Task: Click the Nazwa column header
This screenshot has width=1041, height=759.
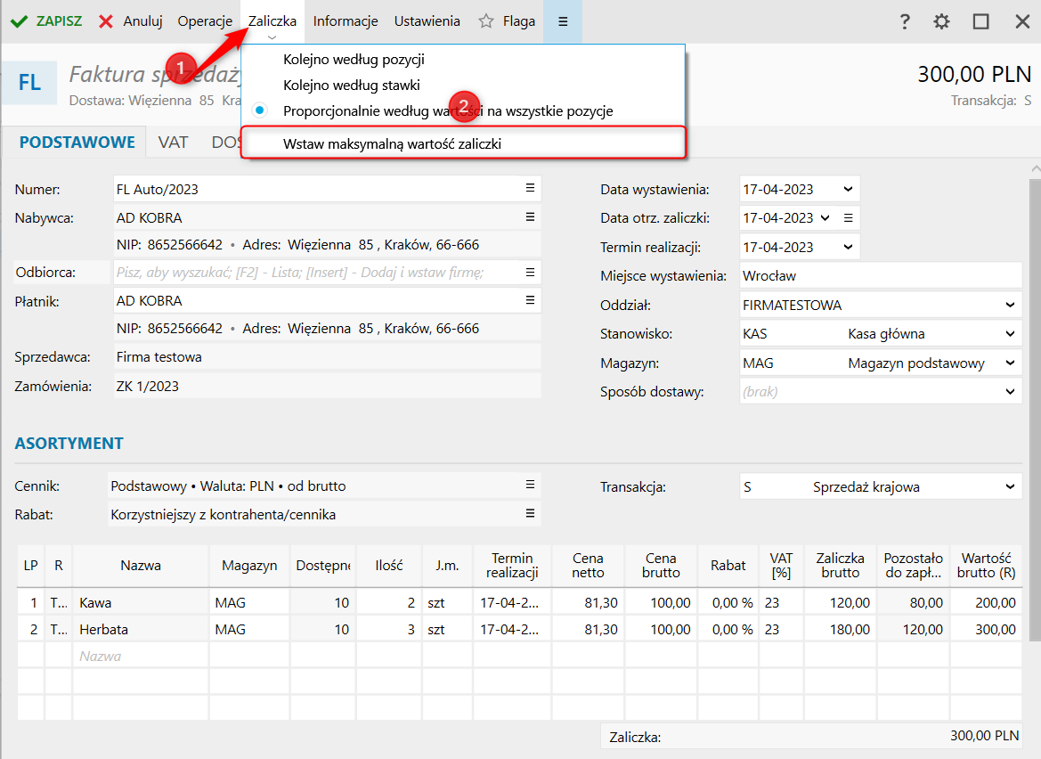Action: click(141, 565)
